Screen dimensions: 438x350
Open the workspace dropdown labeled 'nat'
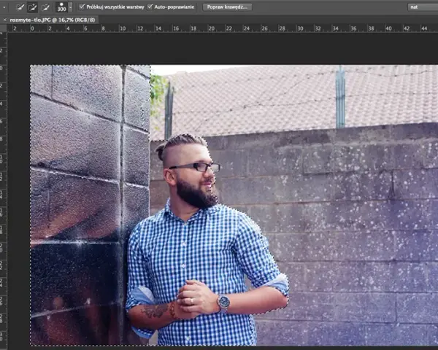pyautogui.click(x=423, y=7)
